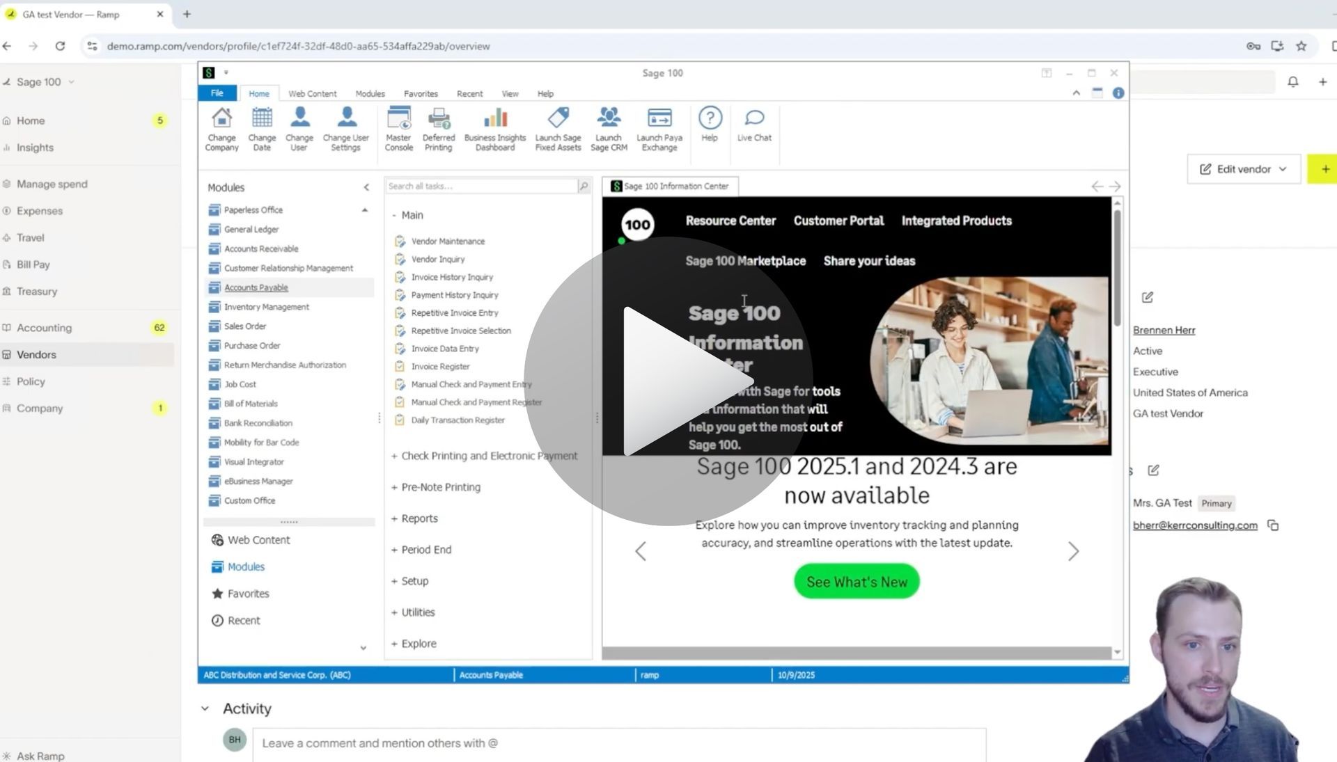Expand the Pre-Note Printing group
Viewport: 1337px width, 762px height.
point(436,487)
